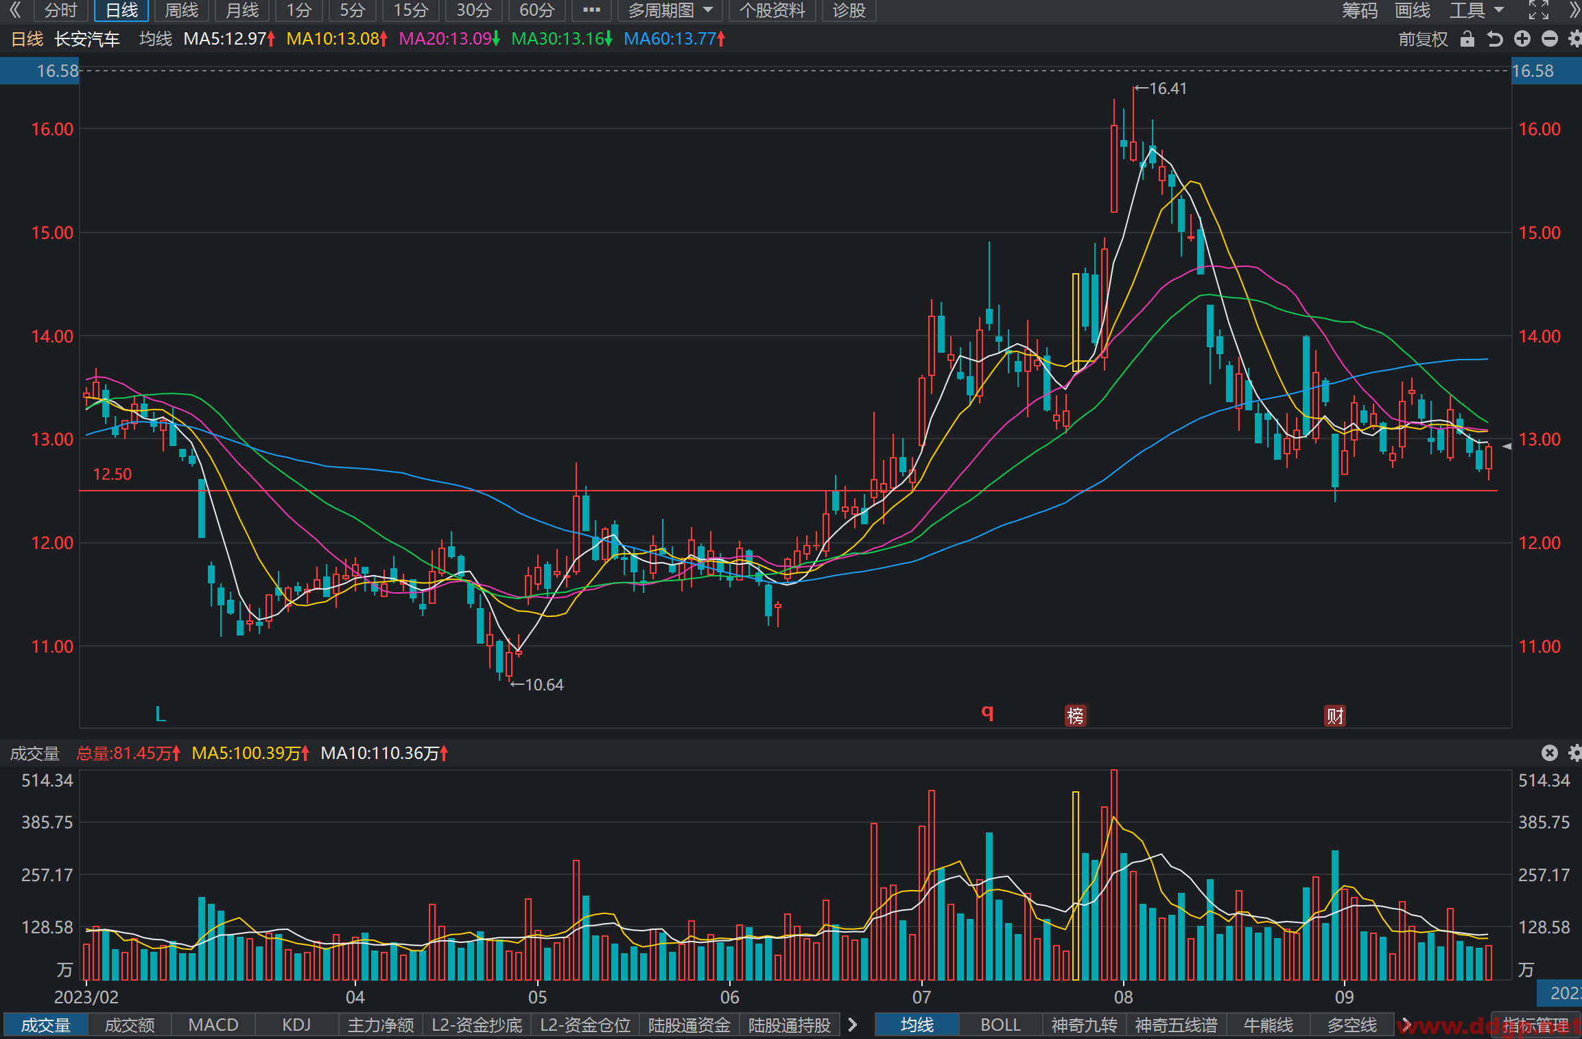The height and width of the screenshot is (1039, 1582).
Task: Enter fullscreen with expand arrows icon
Action: (x=1539, y=10)
